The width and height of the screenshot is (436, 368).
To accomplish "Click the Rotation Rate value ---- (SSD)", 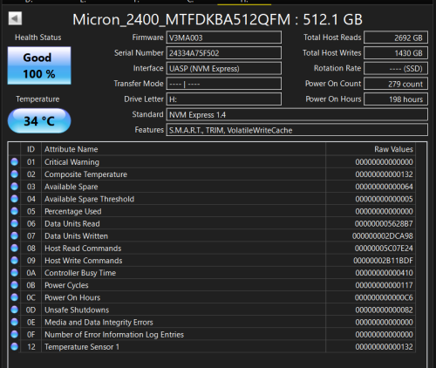I will [x=396, y=68].
